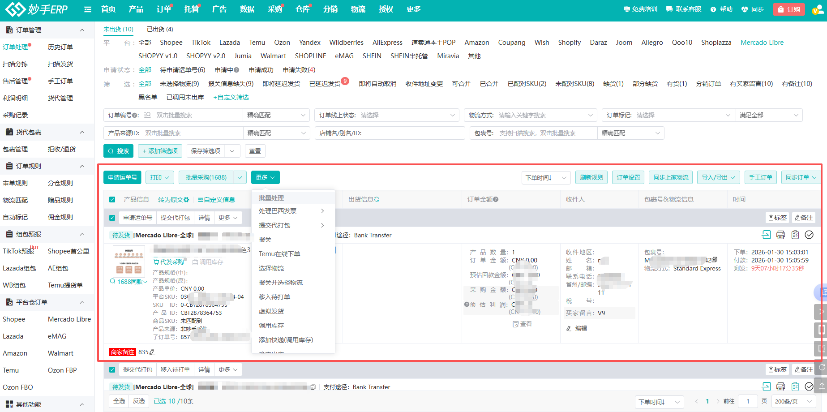Click the refresh icon next to 出货信息
The width and height of the screenshot is (827, 412).
pyautogui.click(x=377, y=200)
